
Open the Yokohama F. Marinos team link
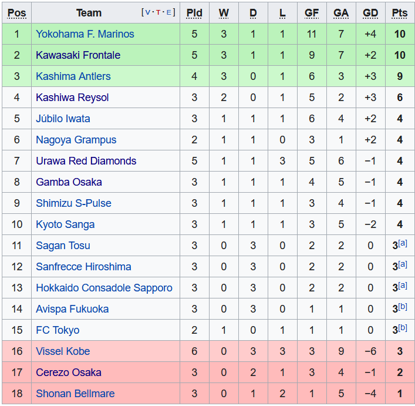coord(85,34)
